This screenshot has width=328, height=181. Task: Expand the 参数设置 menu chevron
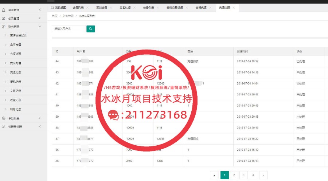pos(40,118)
